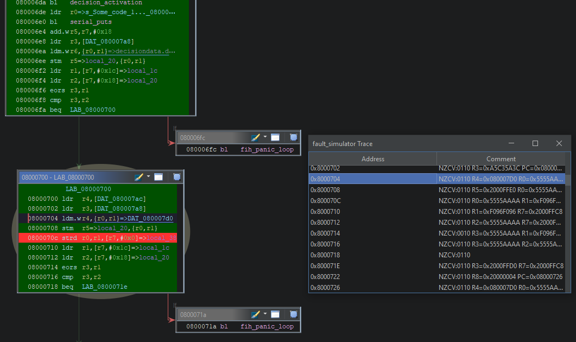This screenshot has height=342, width=576.
Task: Click the group vertices icon on block 080006fc
Action: tap(294, 137)
